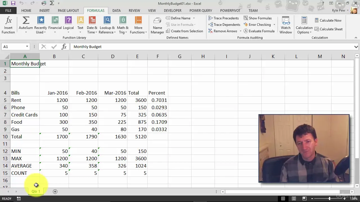Select cell with 0.7031 percent
Screen dimensions: 360x202
(x=158, y=100)
